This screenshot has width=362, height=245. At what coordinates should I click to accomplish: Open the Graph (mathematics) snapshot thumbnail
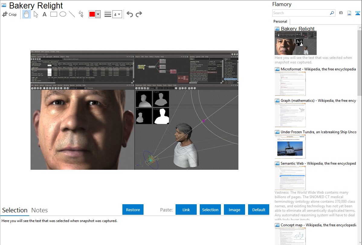290,115
